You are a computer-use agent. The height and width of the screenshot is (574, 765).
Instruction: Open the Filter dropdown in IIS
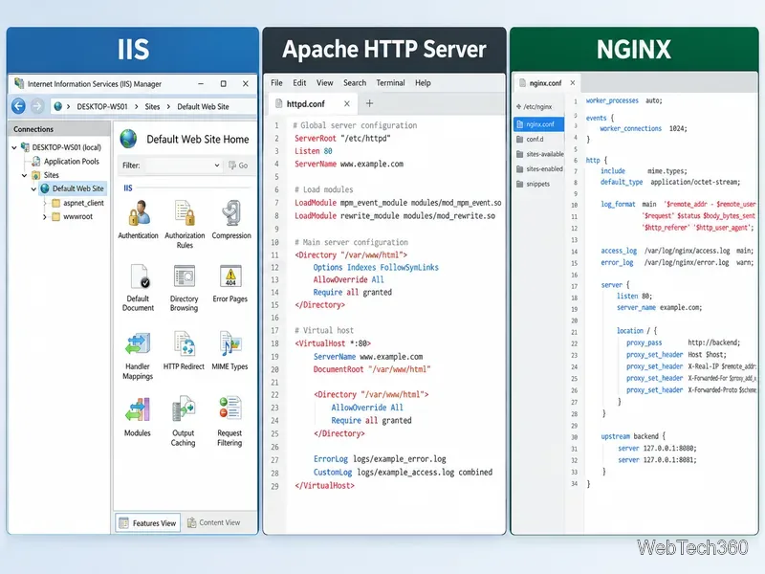point(217,166)
